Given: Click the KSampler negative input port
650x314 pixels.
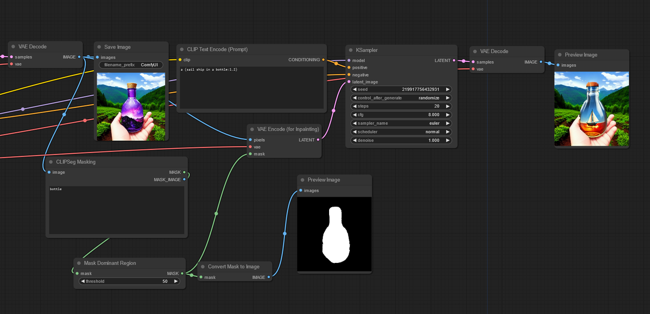Looking at the screenshot, I should pyautogui.click(x=349, y=75).
